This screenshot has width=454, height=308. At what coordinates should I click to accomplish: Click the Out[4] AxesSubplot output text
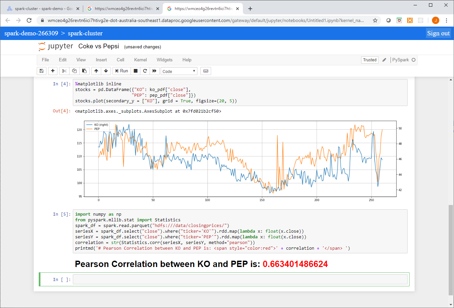click(148, 111)
